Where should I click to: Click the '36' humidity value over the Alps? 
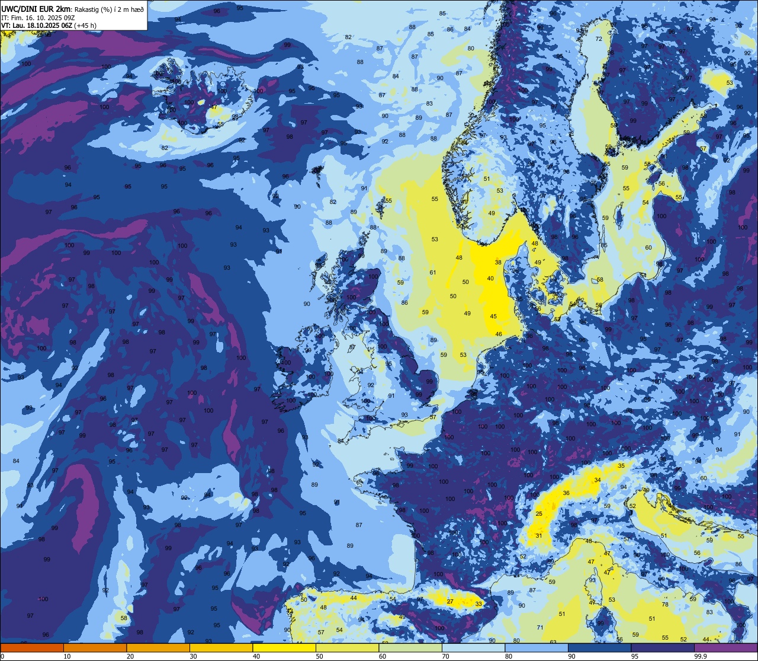[566, 493]
